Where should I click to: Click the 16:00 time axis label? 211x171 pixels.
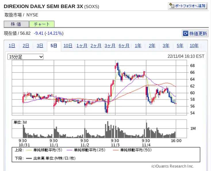[176, 141]
